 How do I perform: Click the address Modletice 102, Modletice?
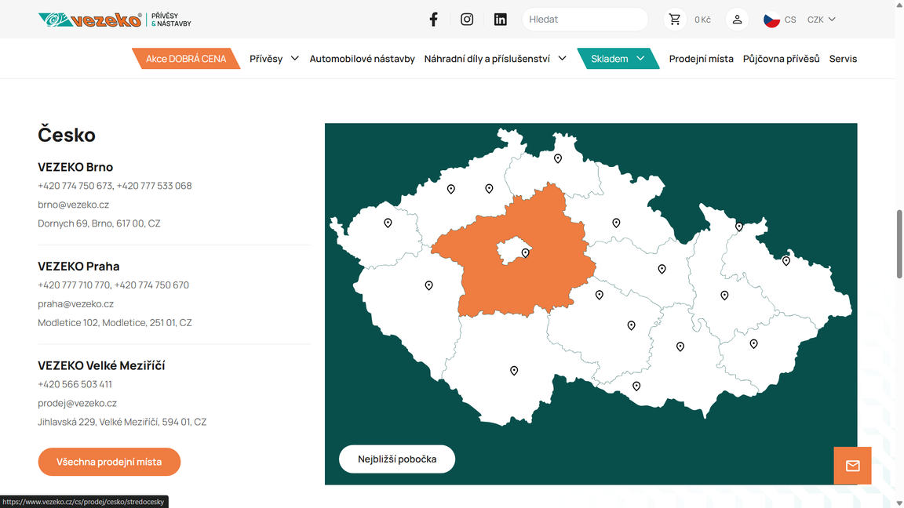[x=115, y=322]
